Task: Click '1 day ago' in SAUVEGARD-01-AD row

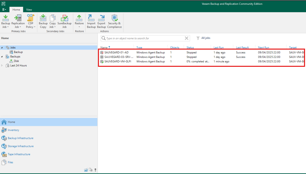Action: [219, 53]
